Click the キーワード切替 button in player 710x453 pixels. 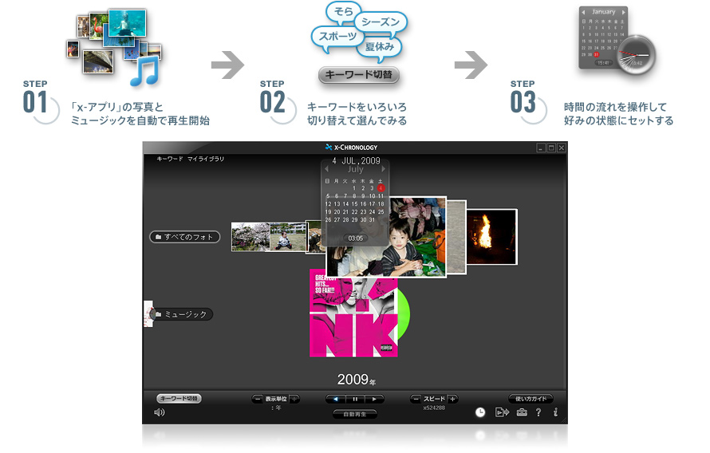(x=179, y=398)
